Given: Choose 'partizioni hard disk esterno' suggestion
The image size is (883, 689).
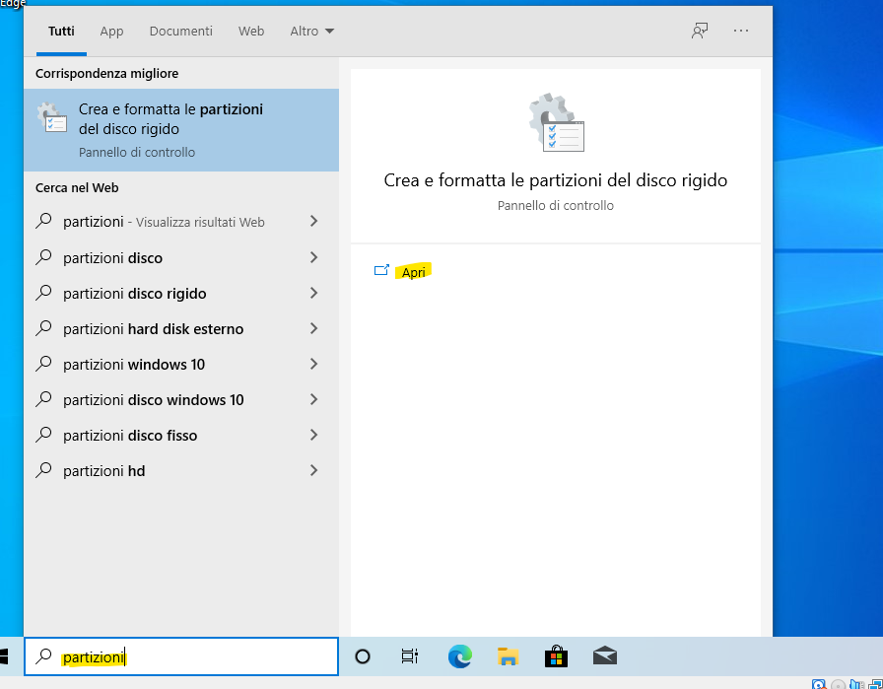Looking at the screenshot, I should [181, 329].
